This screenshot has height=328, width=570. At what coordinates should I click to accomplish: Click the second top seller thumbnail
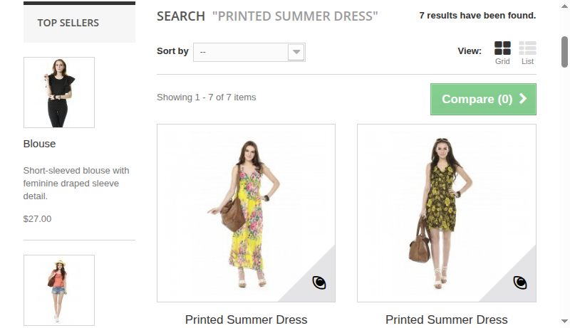pyautogui.click(x=59, y=290)
